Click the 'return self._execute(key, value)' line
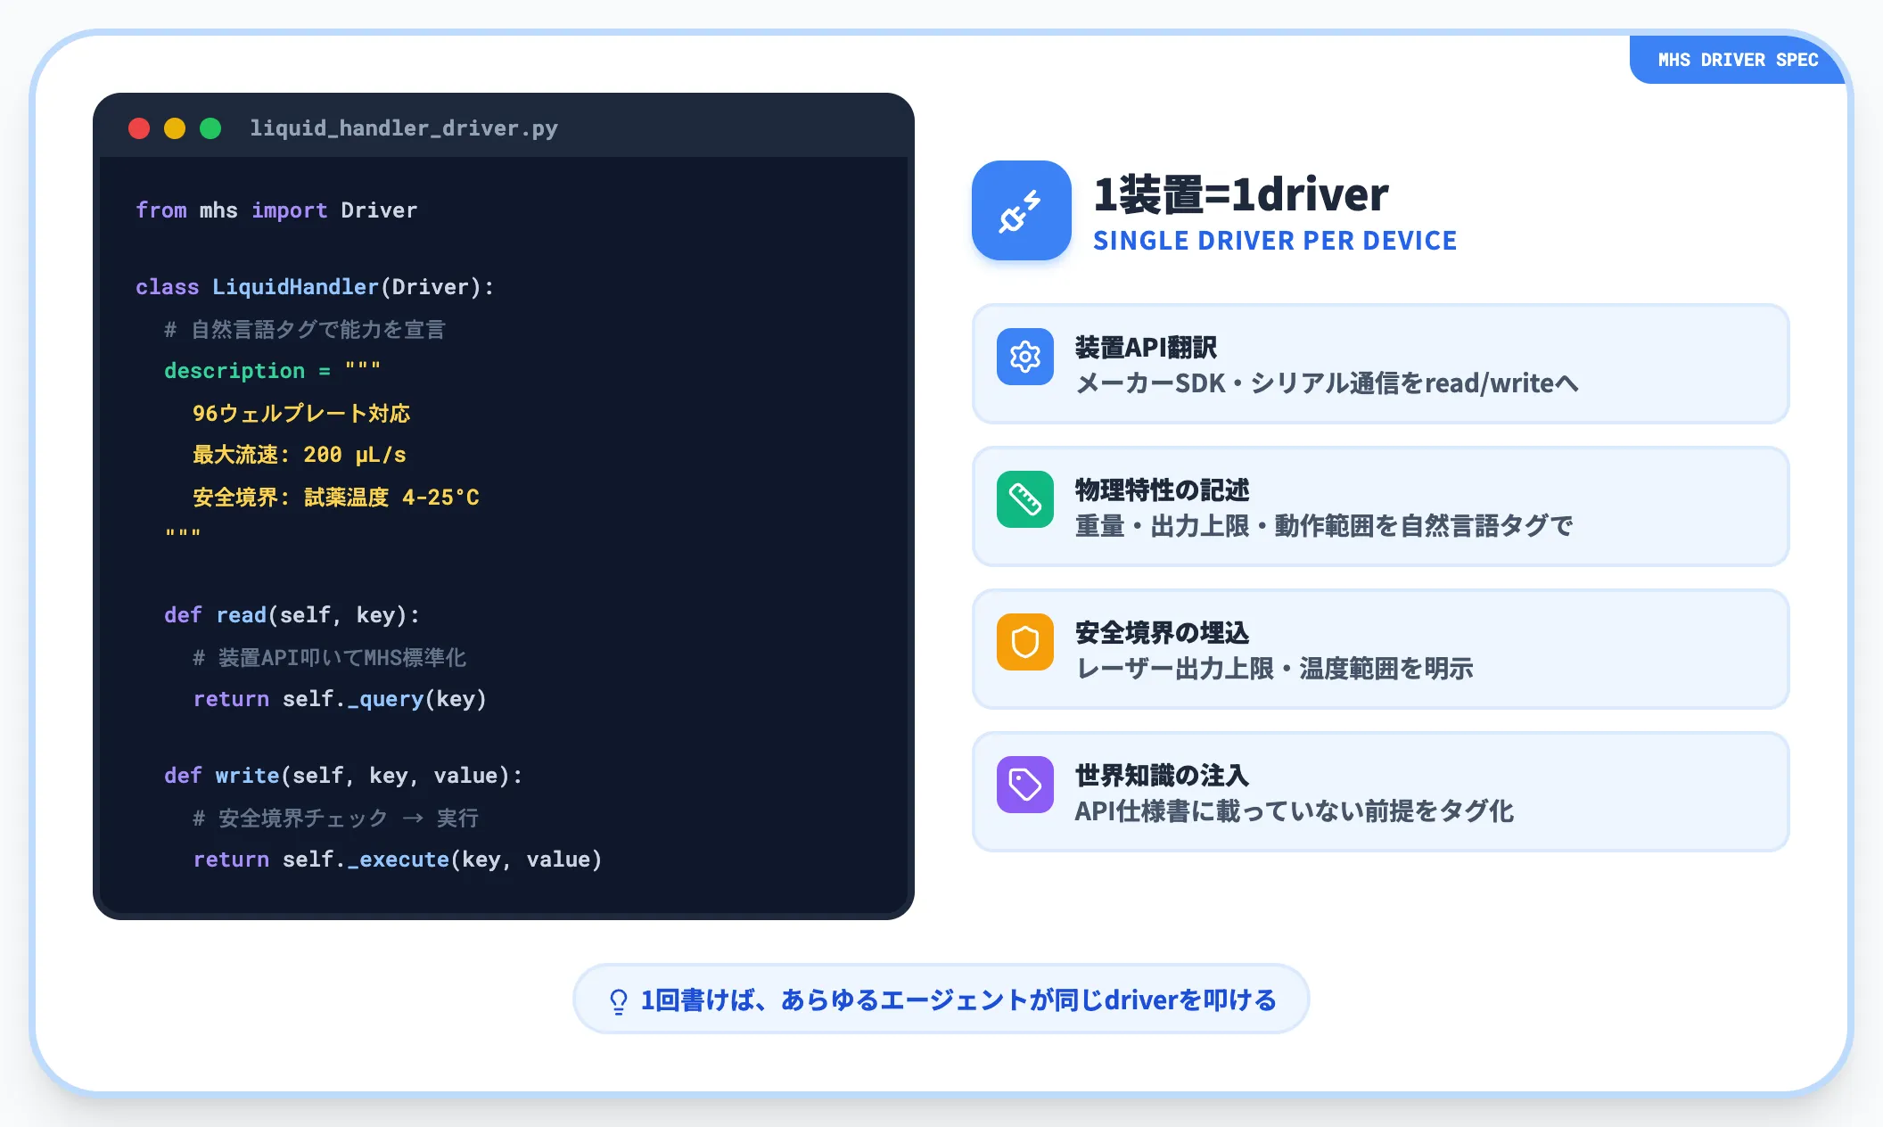Viewport: 1883px width, 1127px height. [398, 860]
